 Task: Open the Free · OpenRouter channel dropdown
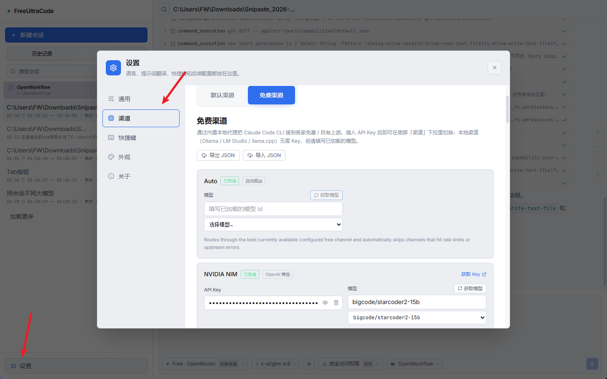205,364
